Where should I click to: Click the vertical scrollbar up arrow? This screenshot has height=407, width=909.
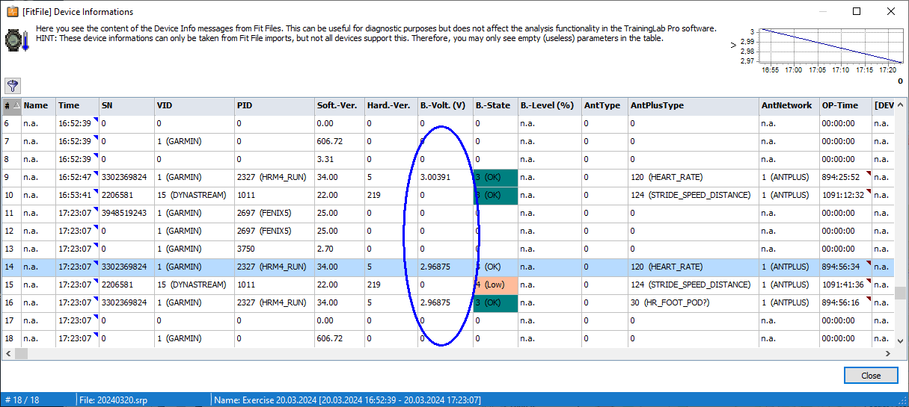click(900, 104)
